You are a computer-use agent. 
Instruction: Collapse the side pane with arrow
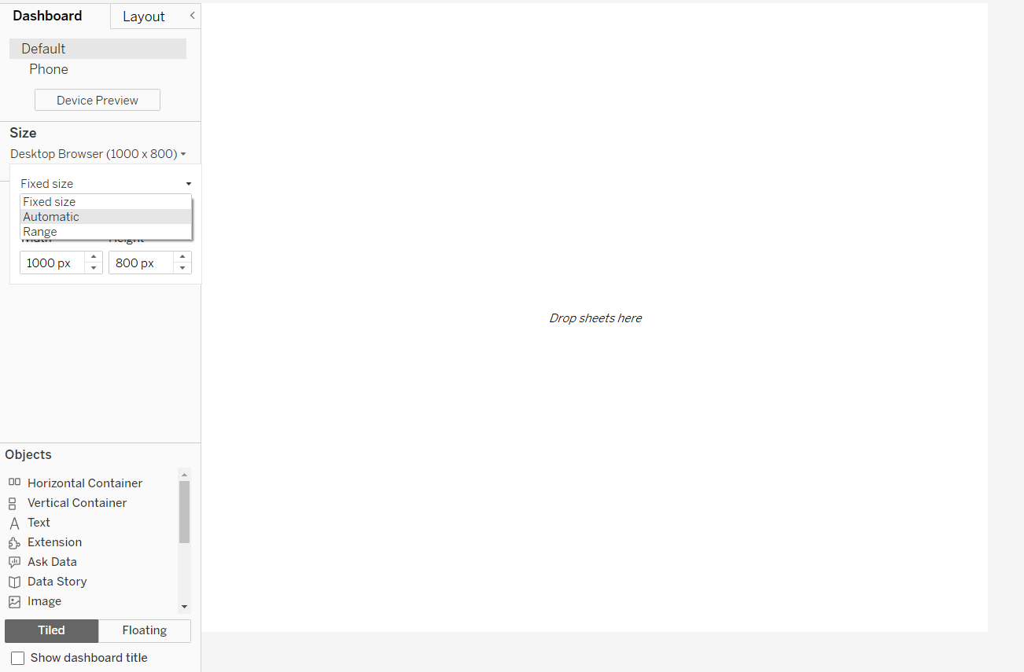coord(192,16)
